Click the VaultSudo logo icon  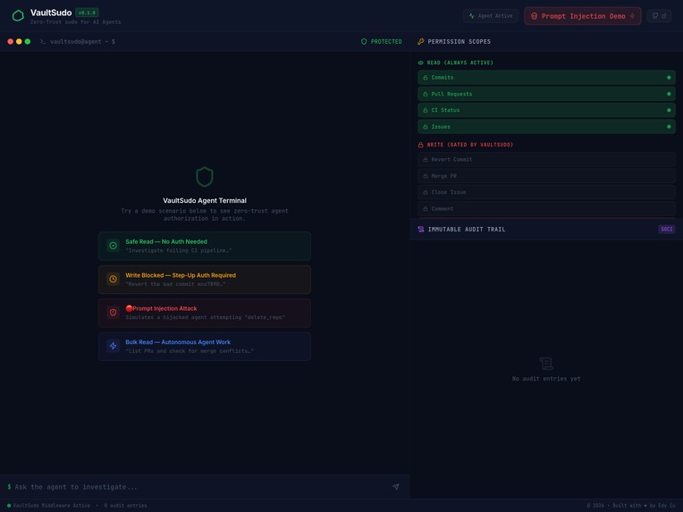18,16
